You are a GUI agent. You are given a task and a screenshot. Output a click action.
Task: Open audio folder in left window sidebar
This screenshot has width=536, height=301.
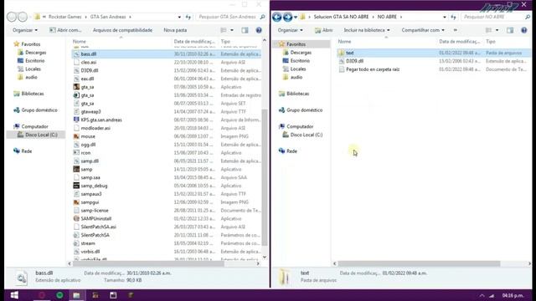31,77
